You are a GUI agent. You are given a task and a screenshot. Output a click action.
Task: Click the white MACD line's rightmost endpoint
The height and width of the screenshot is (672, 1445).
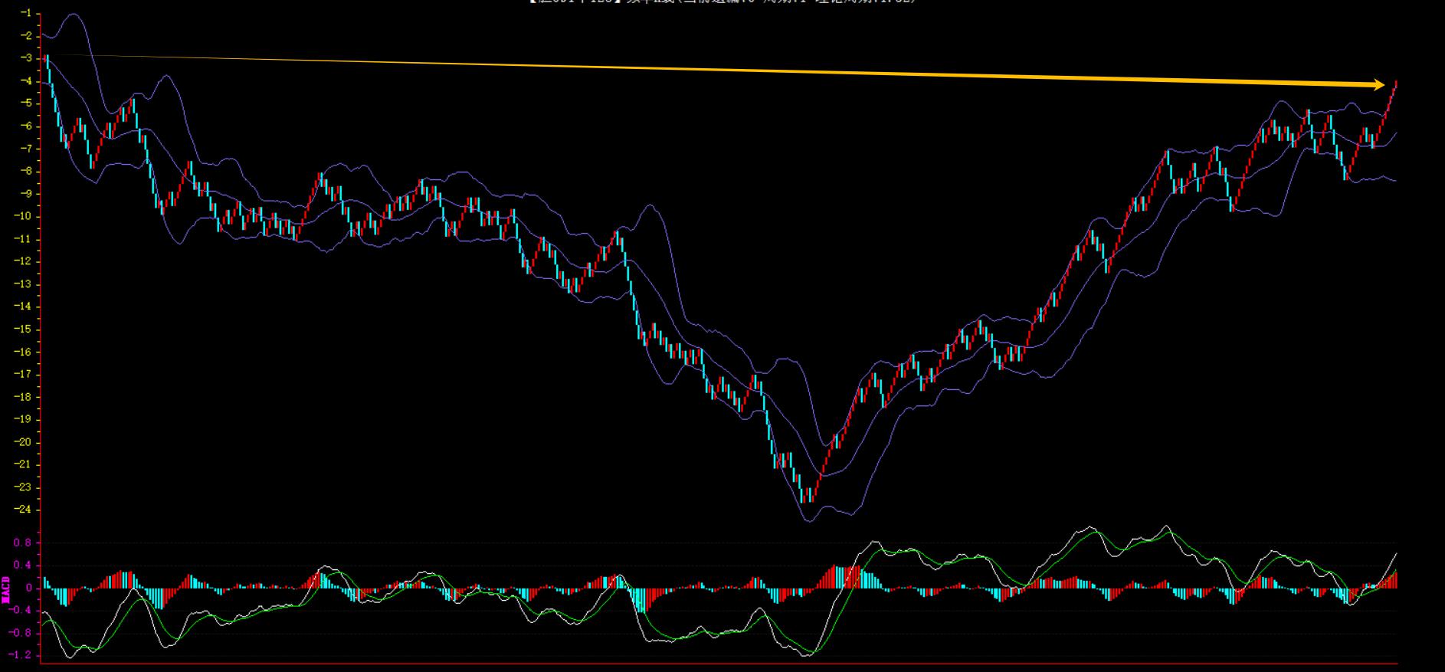click(1396, 553)
